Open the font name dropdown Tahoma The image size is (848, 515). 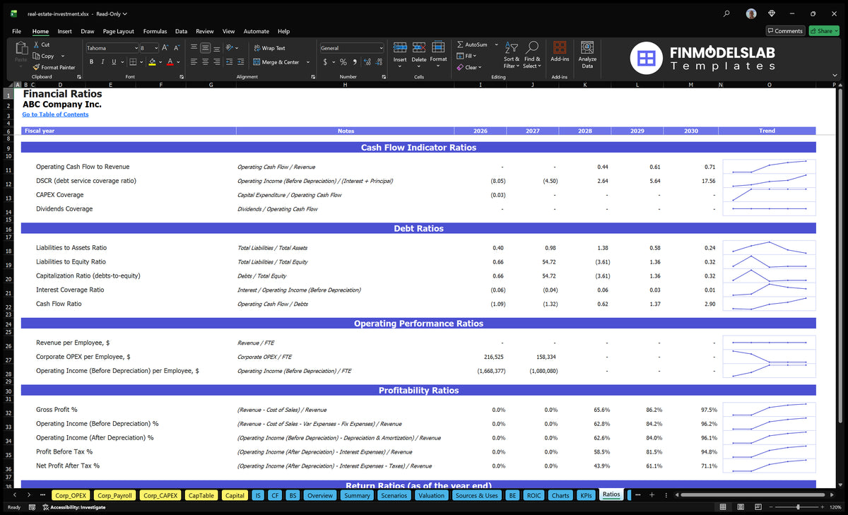pyautogui.click(x=135, y=48)
